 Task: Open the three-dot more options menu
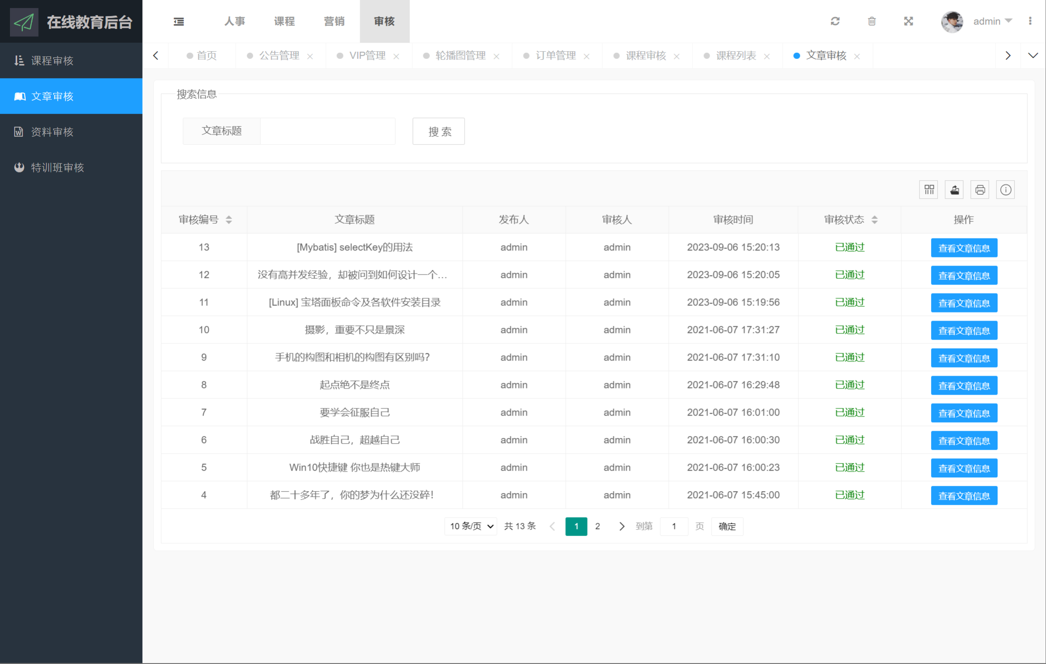[x=1030, y=21]
